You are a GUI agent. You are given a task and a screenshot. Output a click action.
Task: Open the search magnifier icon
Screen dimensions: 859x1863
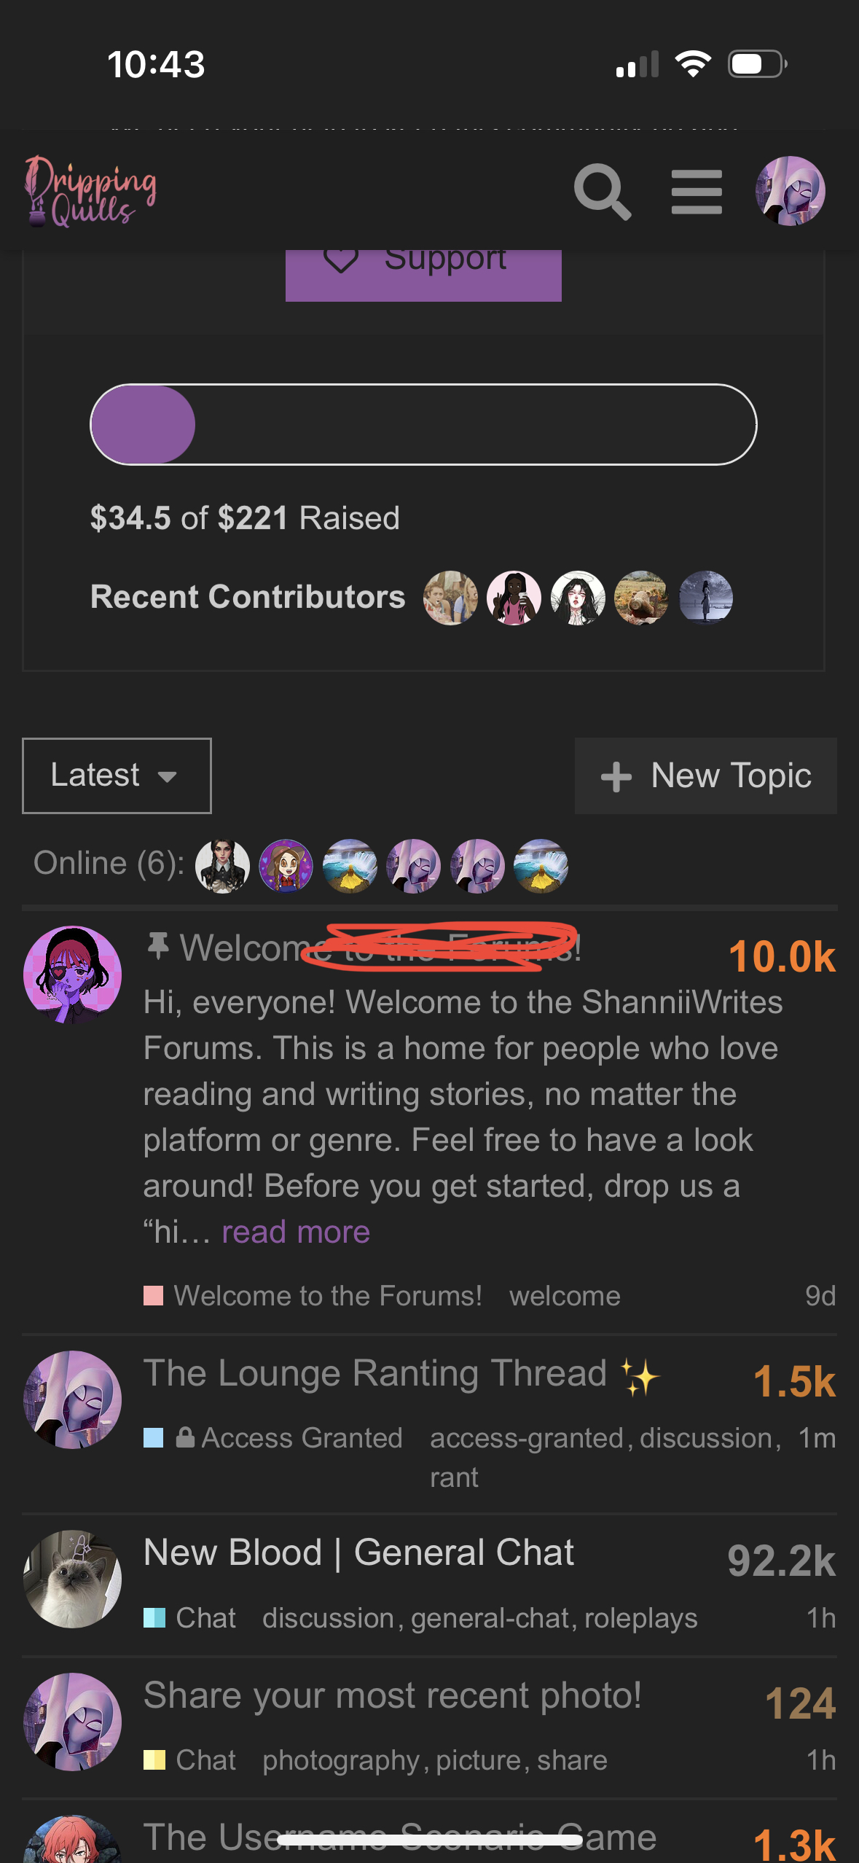(x=602, y=192)
